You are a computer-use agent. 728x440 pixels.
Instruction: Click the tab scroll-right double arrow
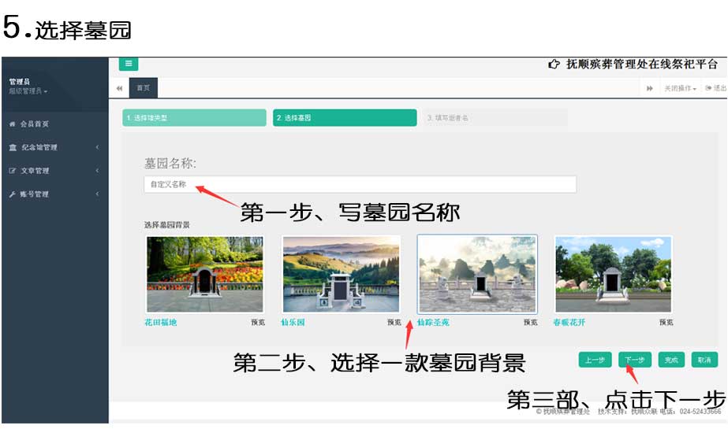(650, 88)
